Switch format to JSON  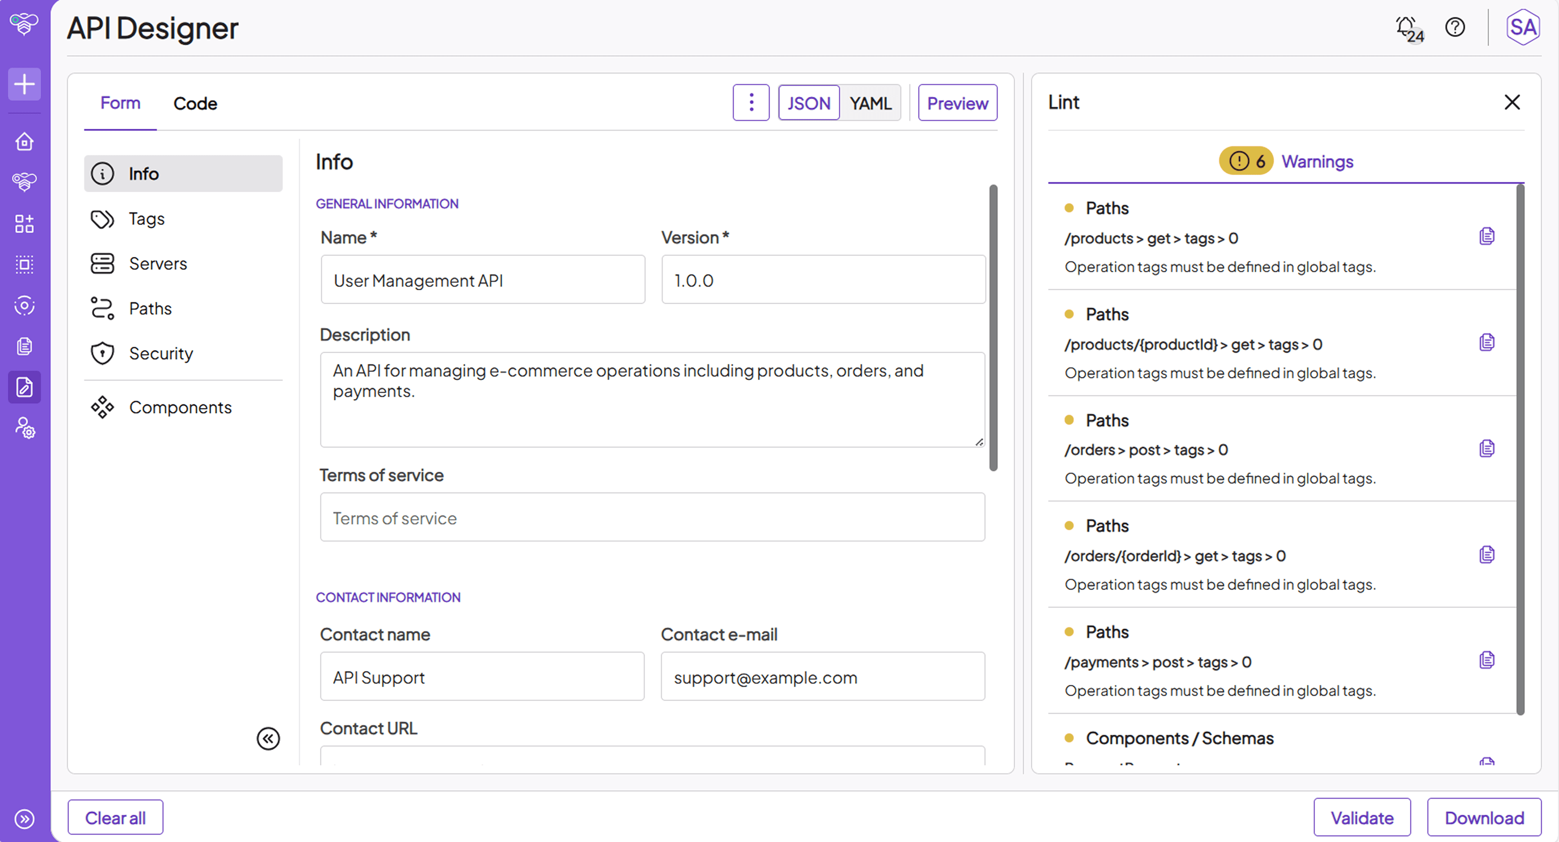coord(809,103)
